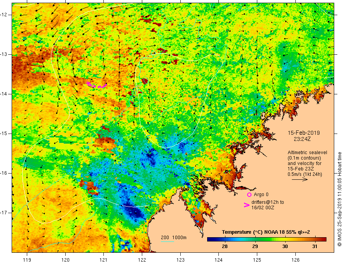Click the '0.5m/s (1kt 24h)' text

pyautogui.click(x=305, y=174)
